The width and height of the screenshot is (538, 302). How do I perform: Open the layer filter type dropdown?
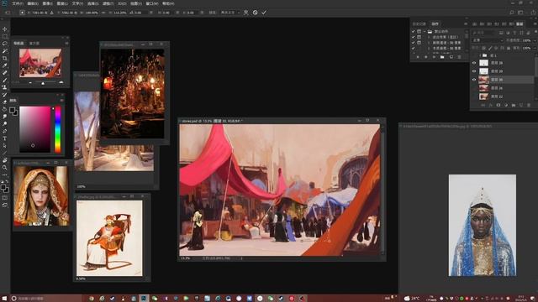483,33
